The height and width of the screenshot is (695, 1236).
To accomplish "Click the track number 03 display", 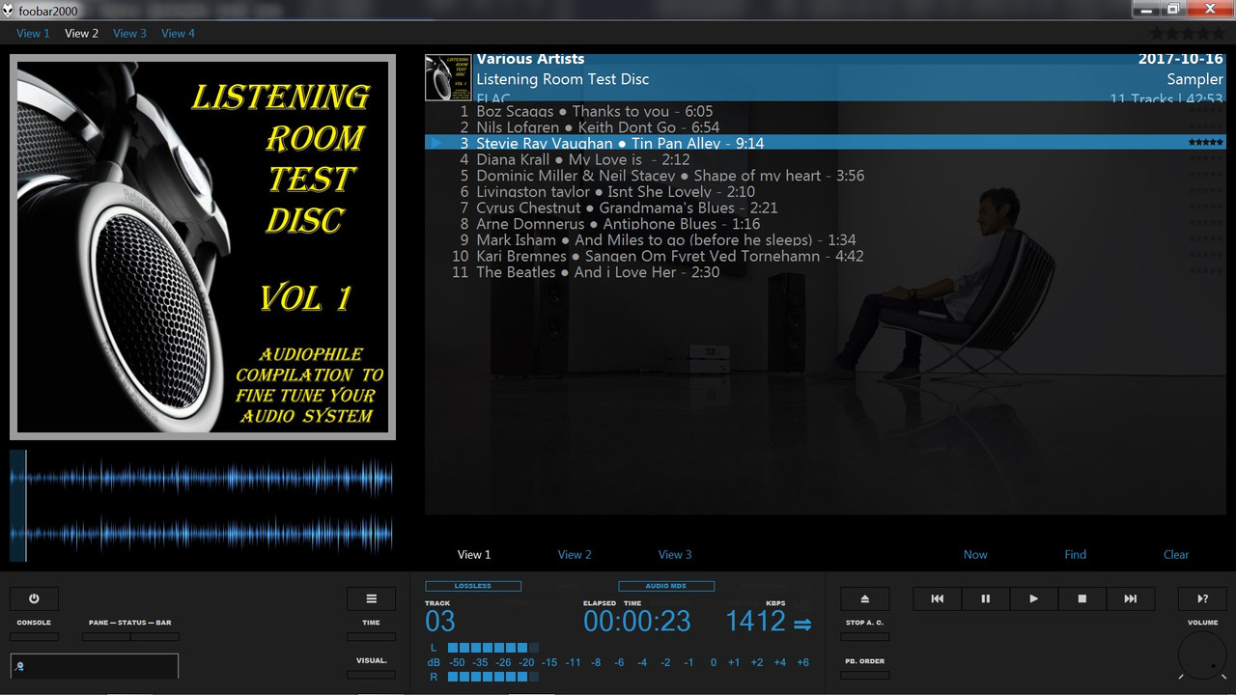I will [440, 622].
